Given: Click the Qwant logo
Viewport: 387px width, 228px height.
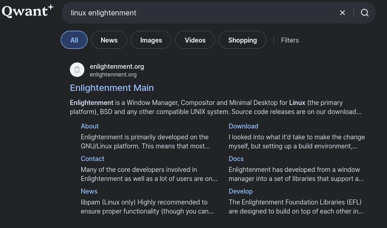Looking at the screenshot, I should 27,11.
